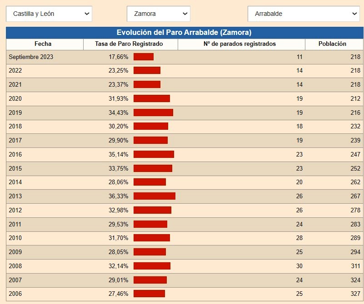Screen dimensions: 364x304
Task: Select the 2006 row date cell
Action: [x=15, y=294]
